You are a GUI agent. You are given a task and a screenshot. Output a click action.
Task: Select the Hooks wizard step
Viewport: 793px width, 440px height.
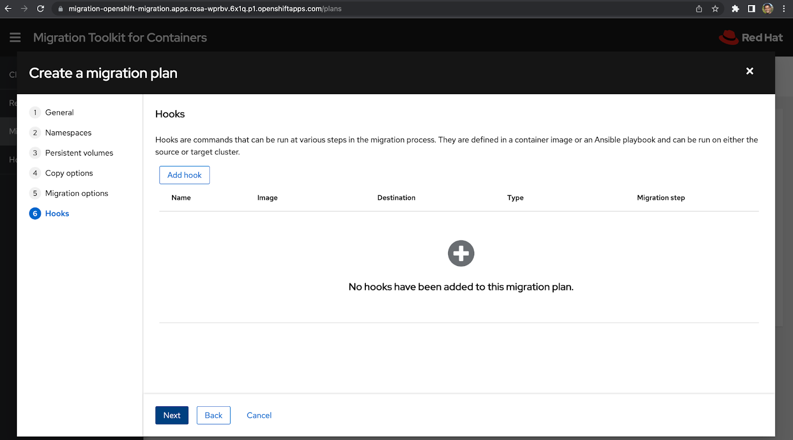(x=57, y=214)
